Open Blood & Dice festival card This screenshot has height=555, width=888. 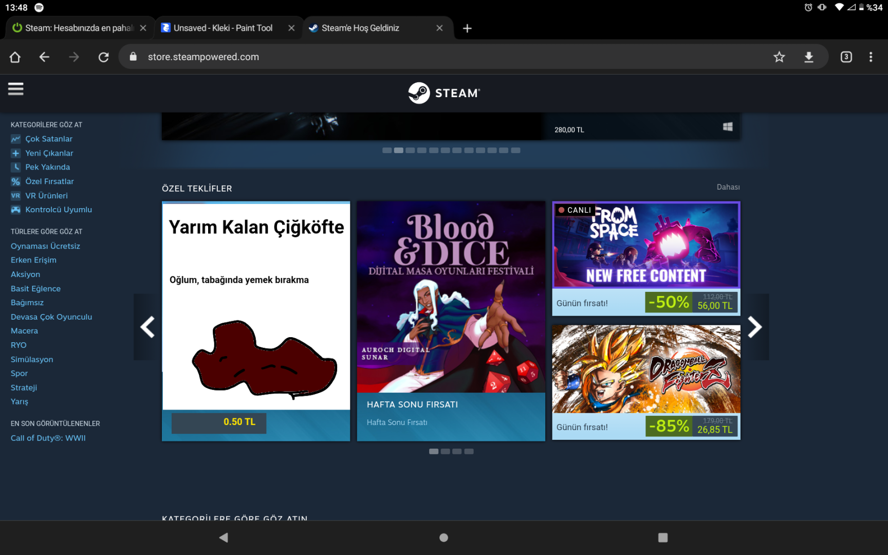(451, 321)
